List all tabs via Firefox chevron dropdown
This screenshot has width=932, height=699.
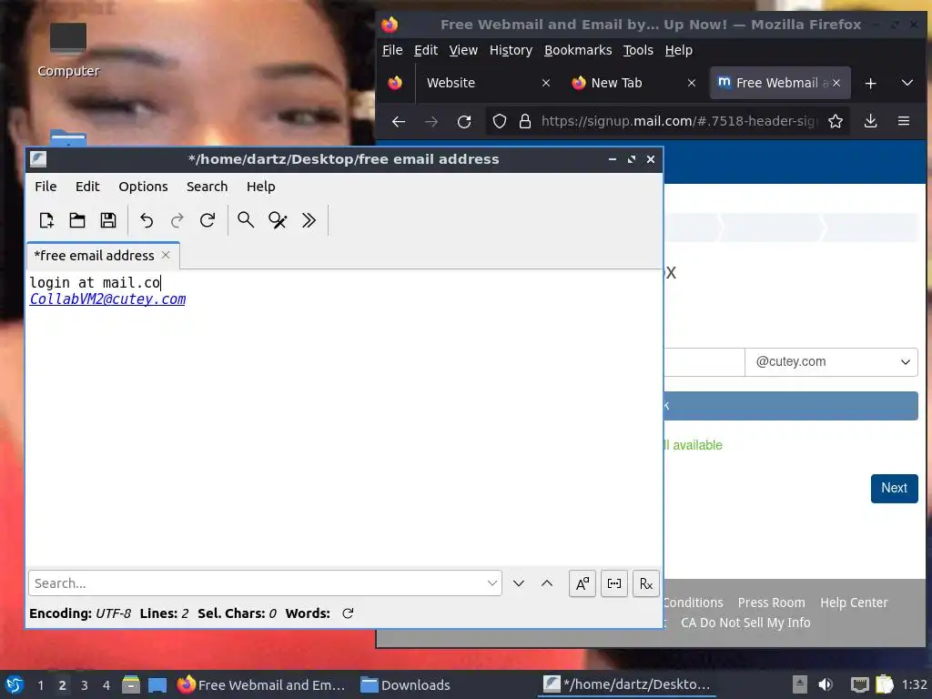(x=907, y=83)
